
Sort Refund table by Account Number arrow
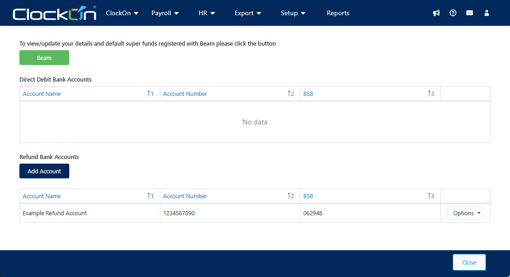[291, 196]
